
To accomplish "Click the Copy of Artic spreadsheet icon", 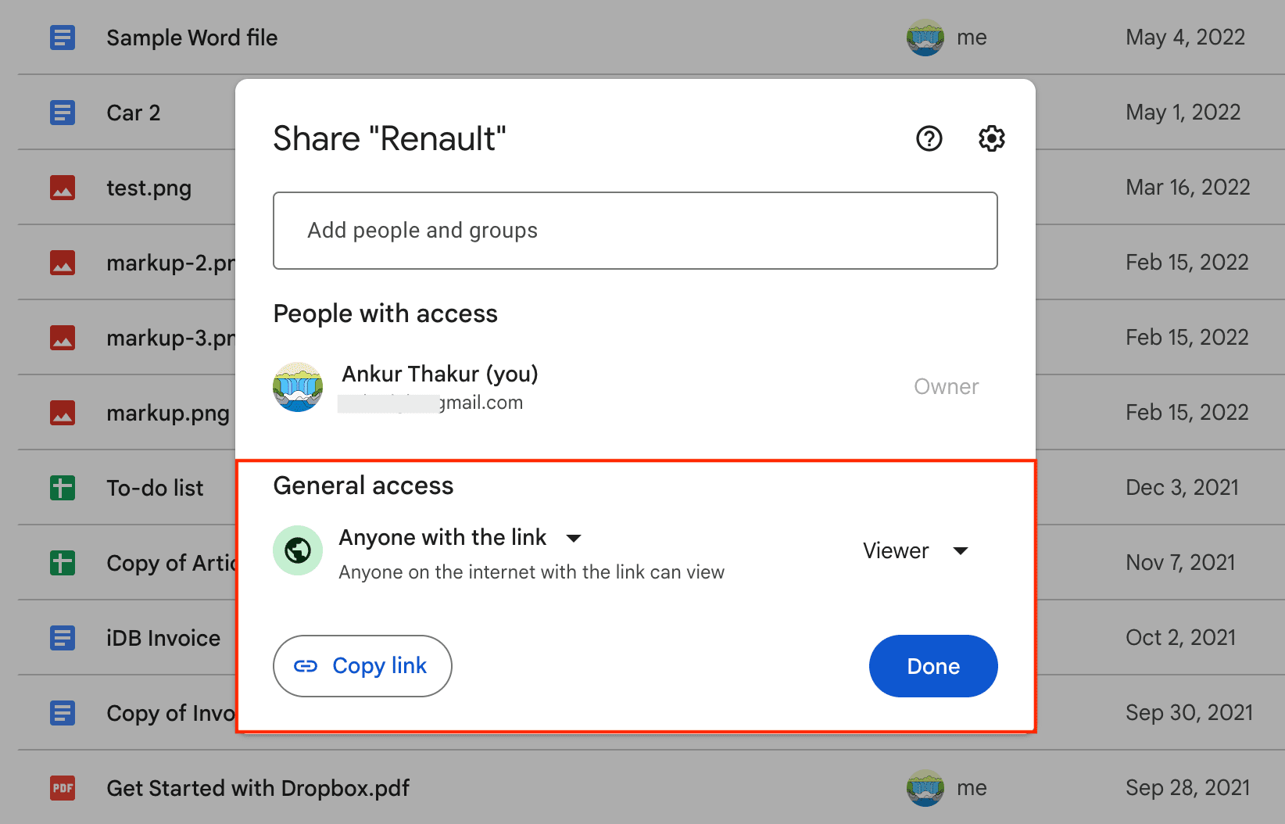I will (63, 563).
